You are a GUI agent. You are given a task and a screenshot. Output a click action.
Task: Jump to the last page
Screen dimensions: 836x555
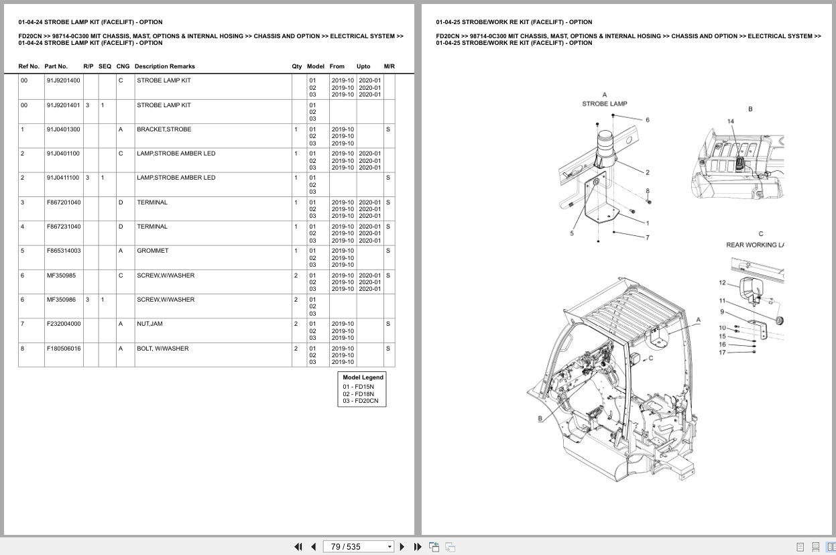point(418,546)
